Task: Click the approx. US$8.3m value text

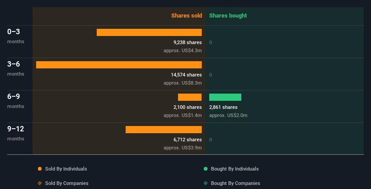Action: click(183, 83)
